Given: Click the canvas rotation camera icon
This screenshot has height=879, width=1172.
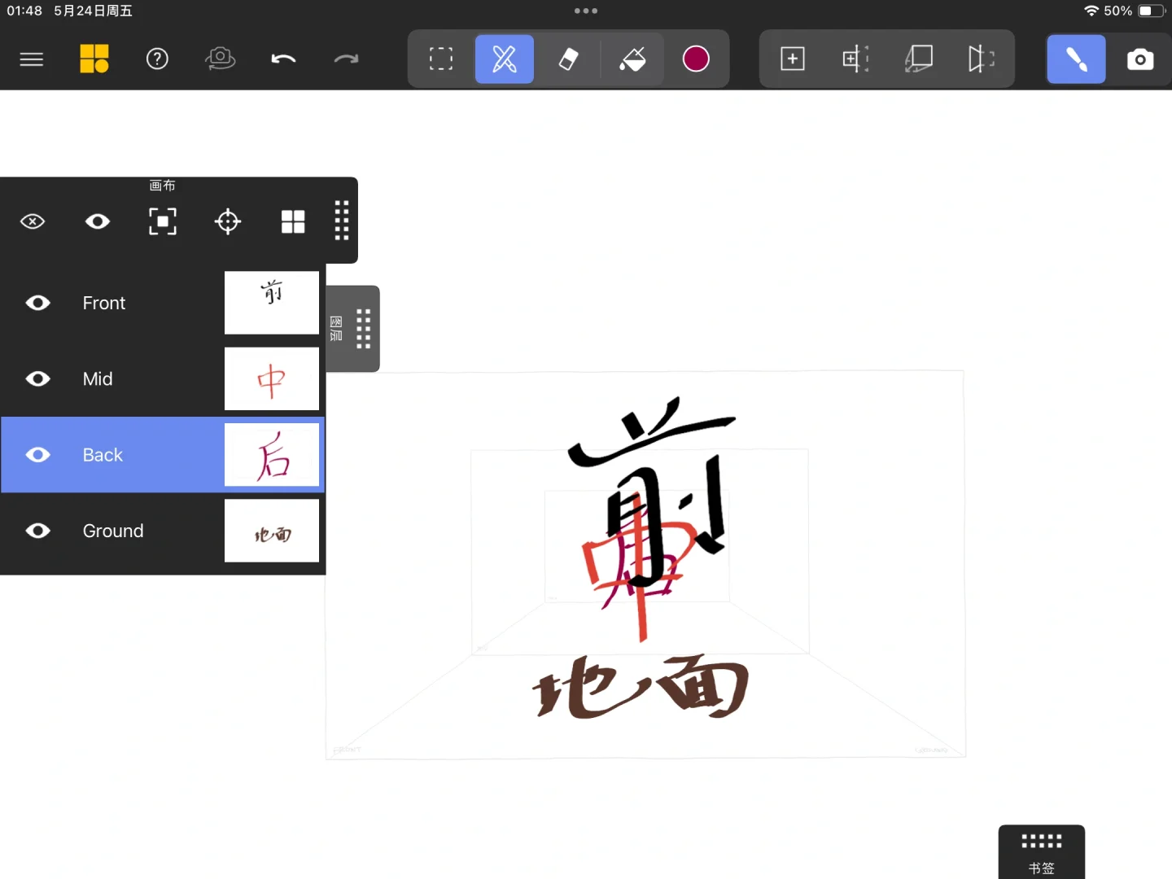Looking at the screenshot, I should (x=220, y=59).
